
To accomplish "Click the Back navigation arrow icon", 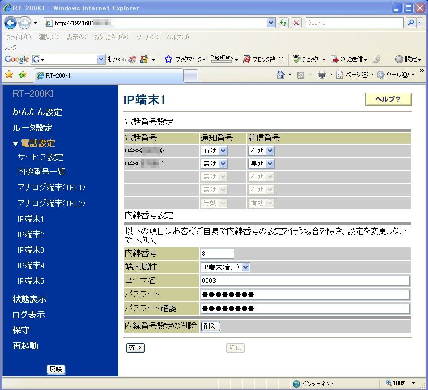I will pos(9,23).
